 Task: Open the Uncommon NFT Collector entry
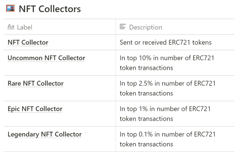(46, 58)
